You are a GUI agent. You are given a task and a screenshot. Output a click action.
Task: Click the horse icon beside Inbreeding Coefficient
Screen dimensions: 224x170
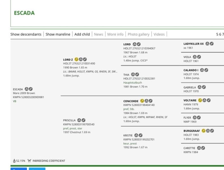click(29, 161)
